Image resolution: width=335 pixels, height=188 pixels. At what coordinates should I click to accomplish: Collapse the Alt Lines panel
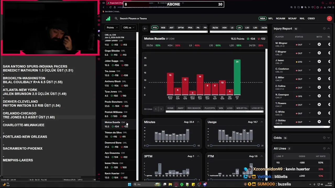[328, 148]
